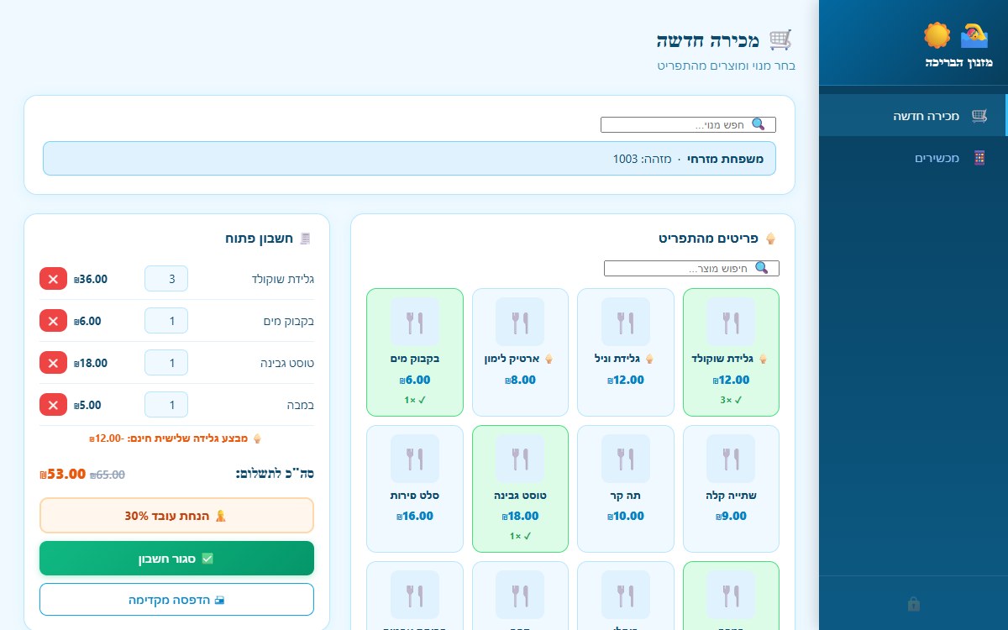Image resolution: width=1008 pixels, height=630 pixels.
Task: Open the מכירה חדשה sidebar item
Action: click(x=913, y=116)
